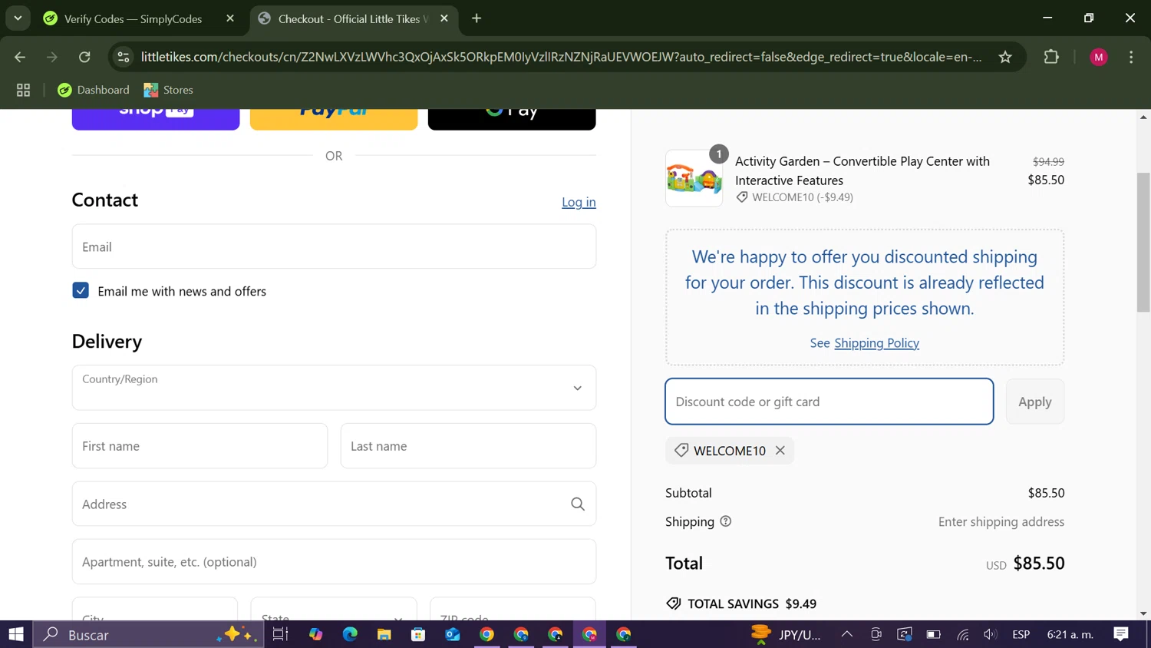Screen dimensions: 1151x648
Task: Show hidden system tray icons
Action: point(847,634)
